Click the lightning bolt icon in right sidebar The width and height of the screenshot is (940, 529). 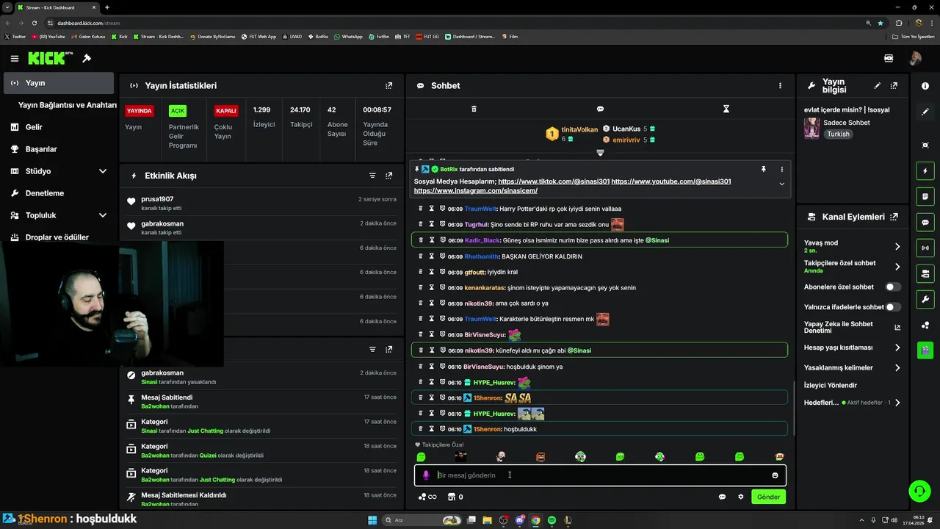coord(925,171)
